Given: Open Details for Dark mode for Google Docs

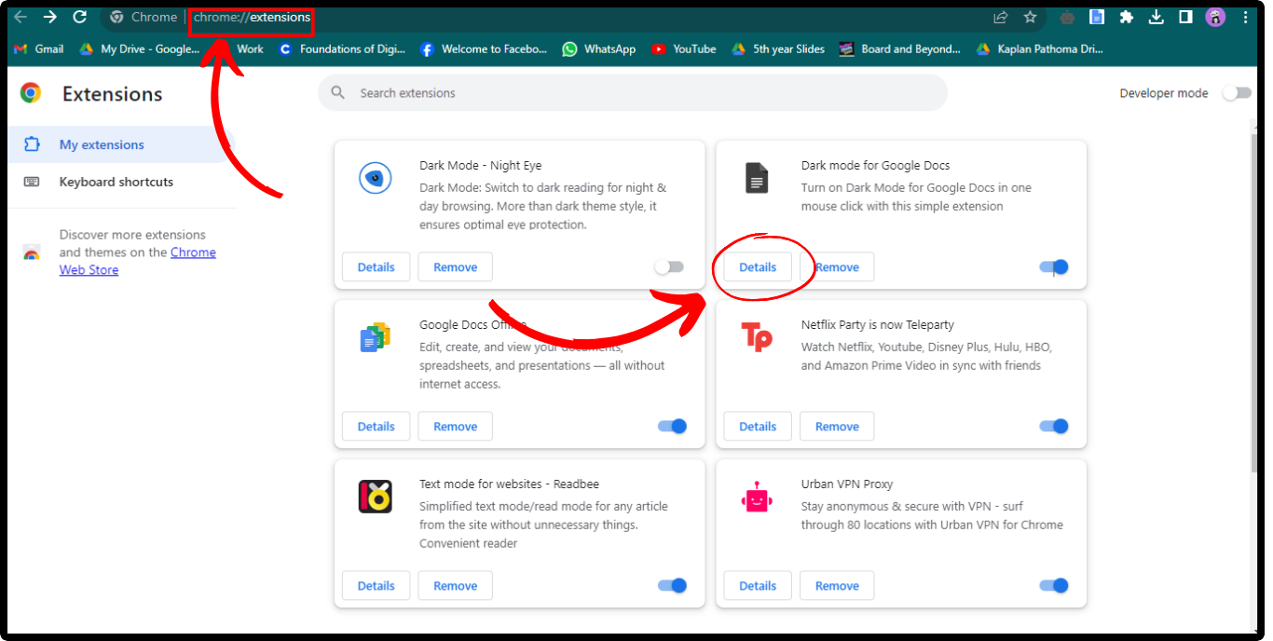Looking at the screenshot, I should click(758, 267).
